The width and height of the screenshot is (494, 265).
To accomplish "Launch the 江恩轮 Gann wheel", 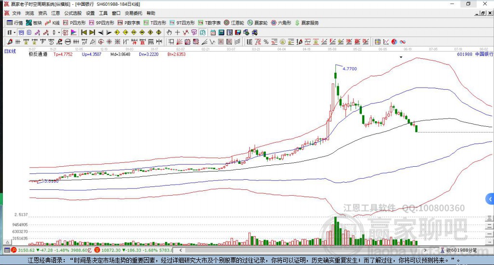I will (x=234, y=23).
